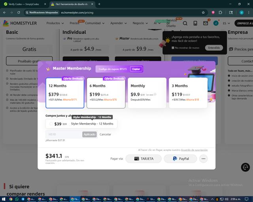Click Cancelar next to coupon field

click(105, 135)
